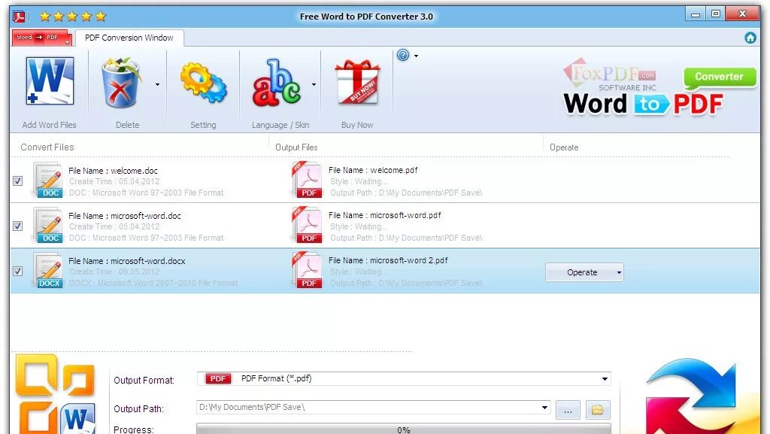This screenshot has width=770, height=434.
Task: Click DOCX : Microsoft Word 2007~2010 File Format
Action: click(153, 284)
